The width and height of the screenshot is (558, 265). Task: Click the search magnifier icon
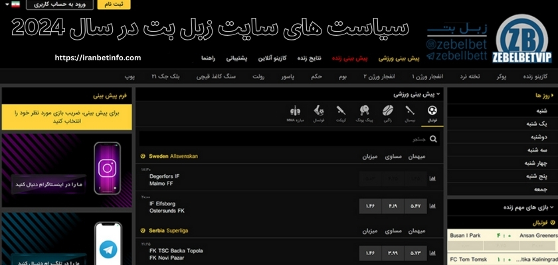(x=434, y=139)
